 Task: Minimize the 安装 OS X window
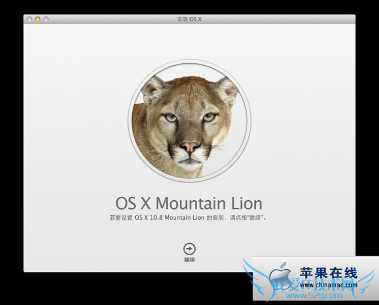pyautogui.click(x=38, y=19)
